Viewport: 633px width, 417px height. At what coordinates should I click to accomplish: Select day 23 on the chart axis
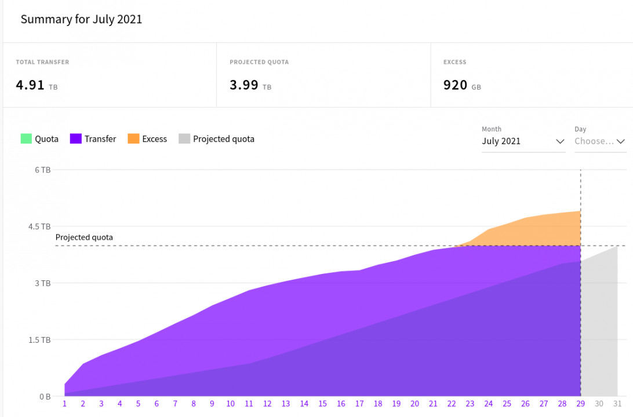pos(470,404)
